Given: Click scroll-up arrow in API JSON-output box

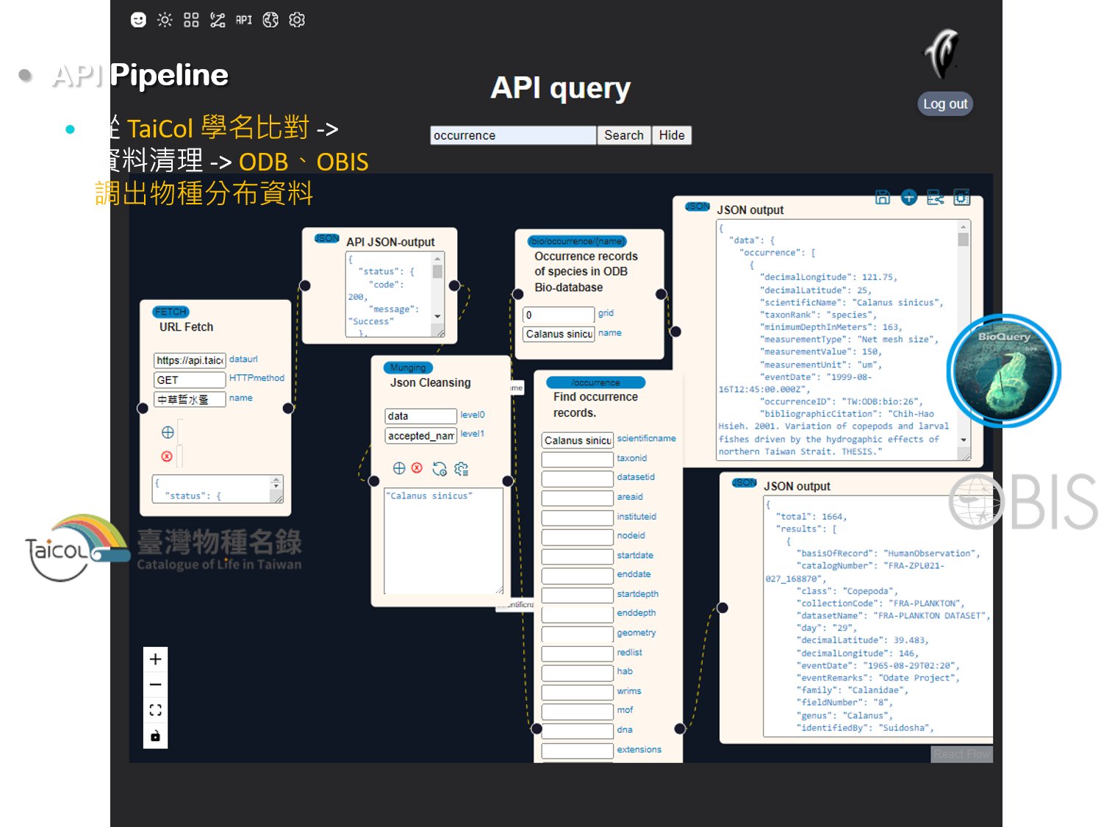Looking at the screenshot, I should [437, 259].
